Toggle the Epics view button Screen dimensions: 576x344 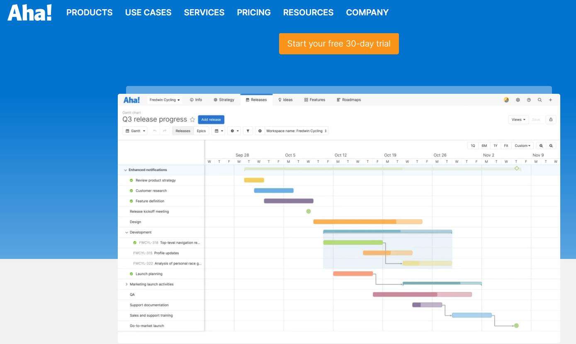(201, 131)
